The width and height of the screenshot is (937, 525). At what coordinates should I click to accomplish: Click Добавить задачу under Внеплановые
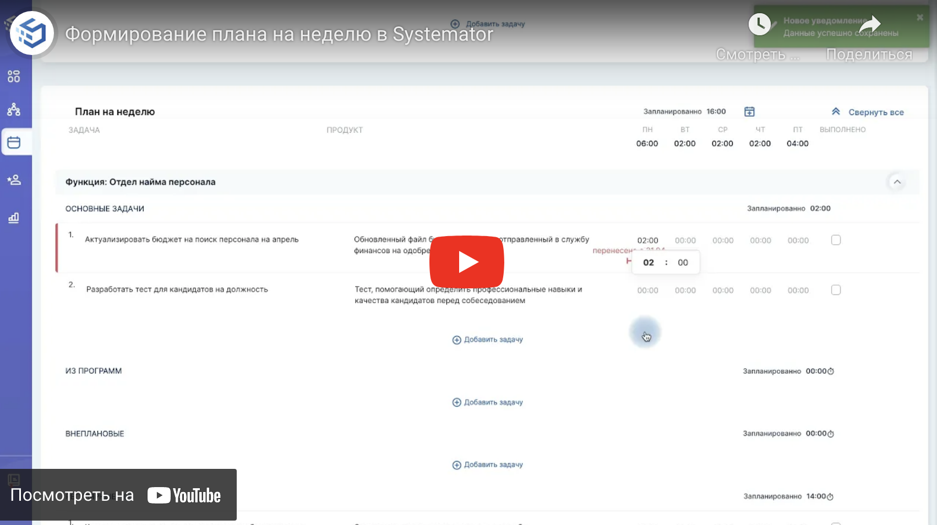click(x=487, y=465)
